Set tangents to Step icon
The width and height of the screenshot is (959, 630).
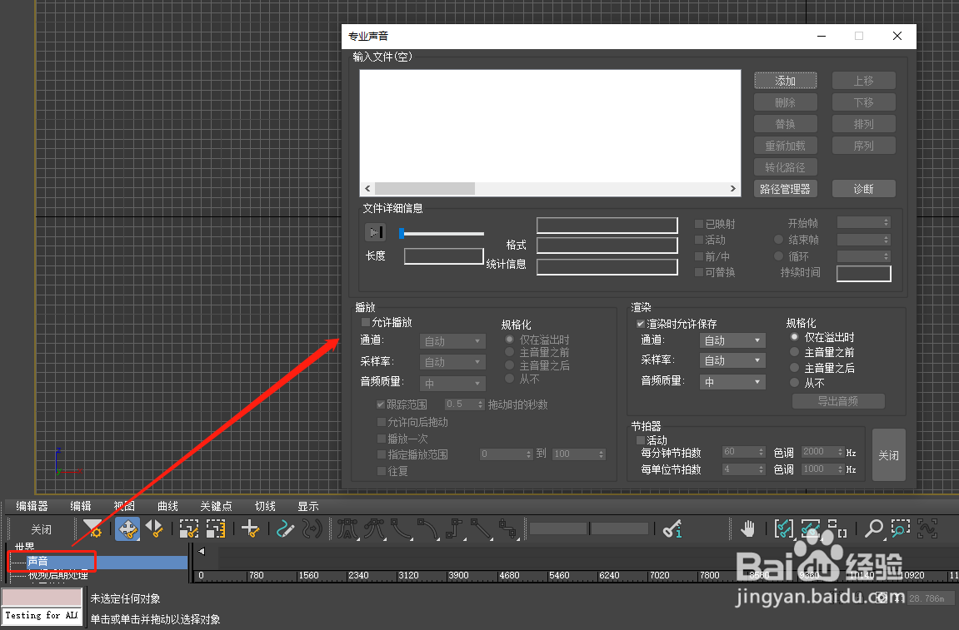pyautogui.click(x=455, y=528)
